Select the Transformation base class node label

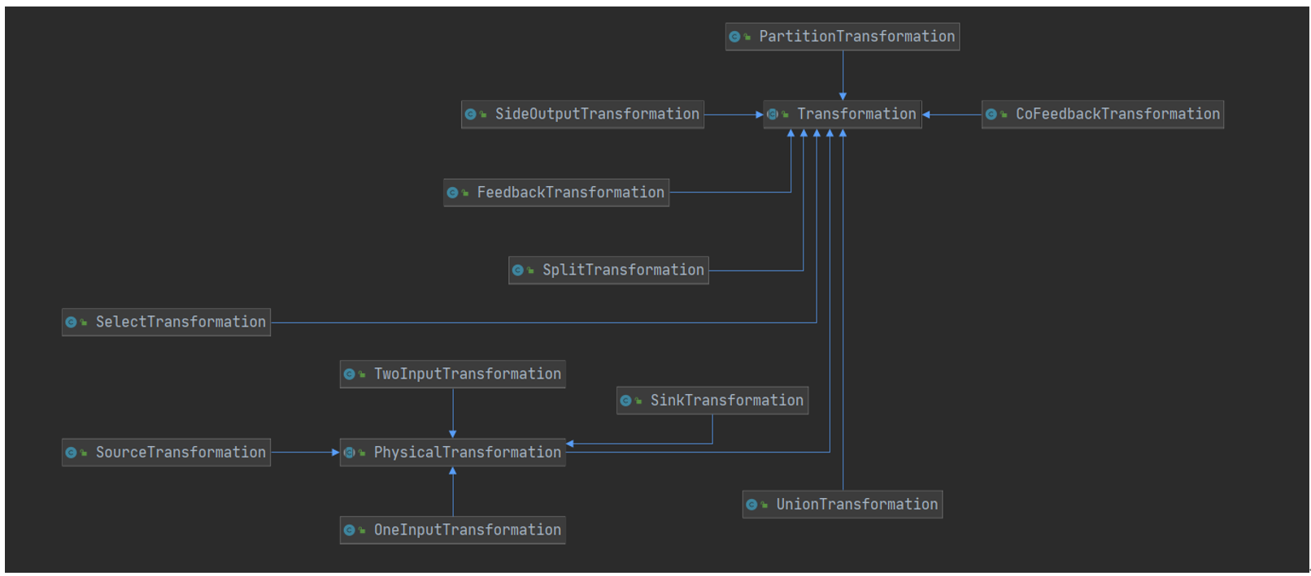856,115
